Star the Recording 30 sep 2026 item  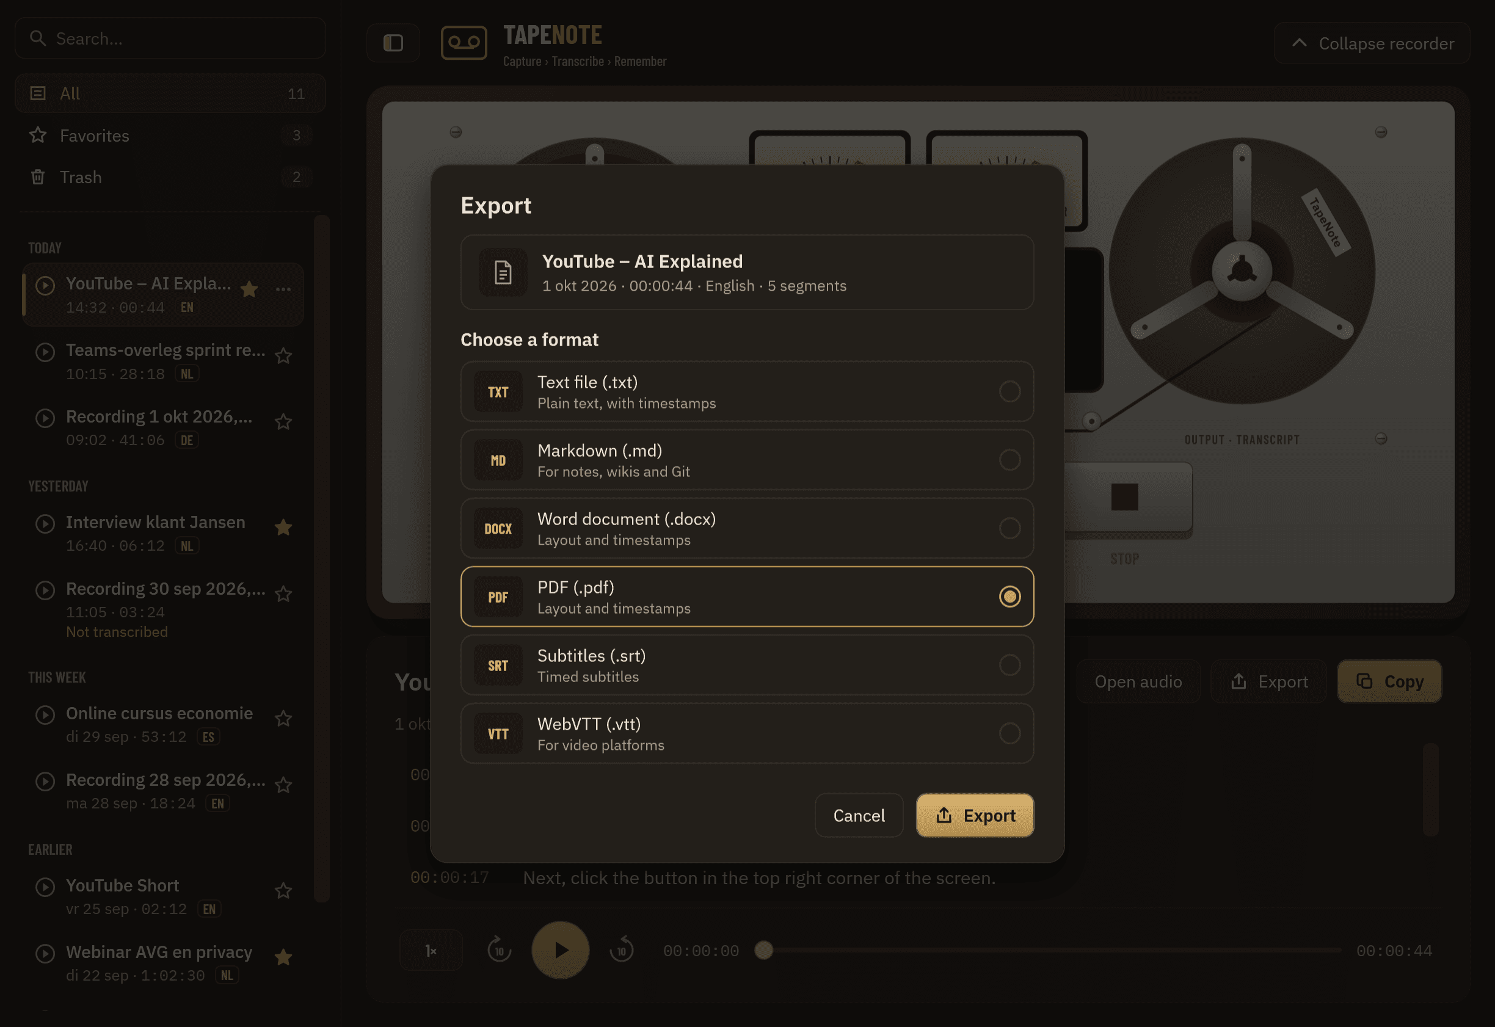[x=283, y=594]
